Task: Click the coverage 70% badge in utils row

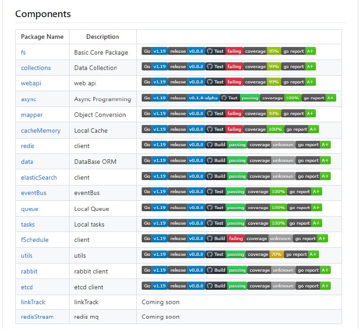Action: click(264, 255)
